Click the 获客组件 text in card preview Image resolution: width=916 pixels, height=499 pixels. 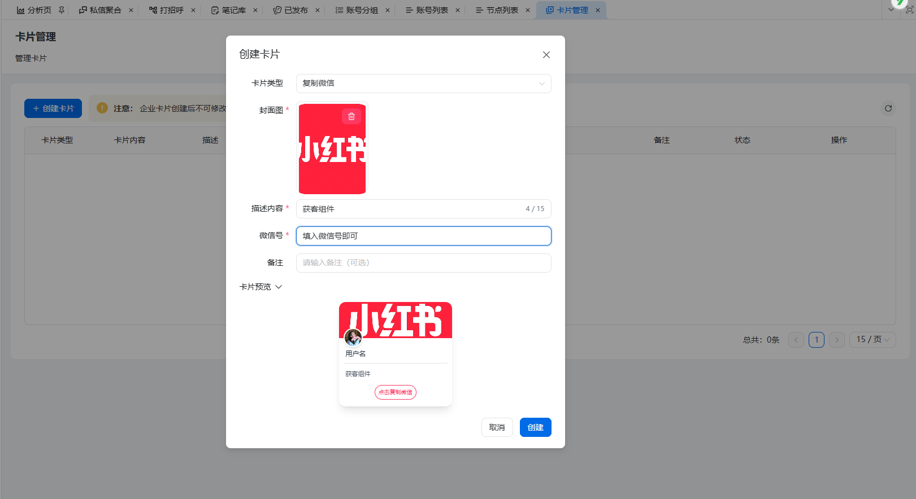[x=358, y=374]
